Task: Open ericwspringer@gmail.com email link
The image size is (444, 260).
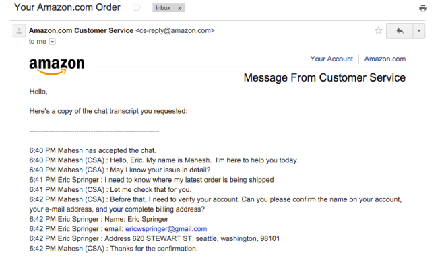Action: [166, 229]
